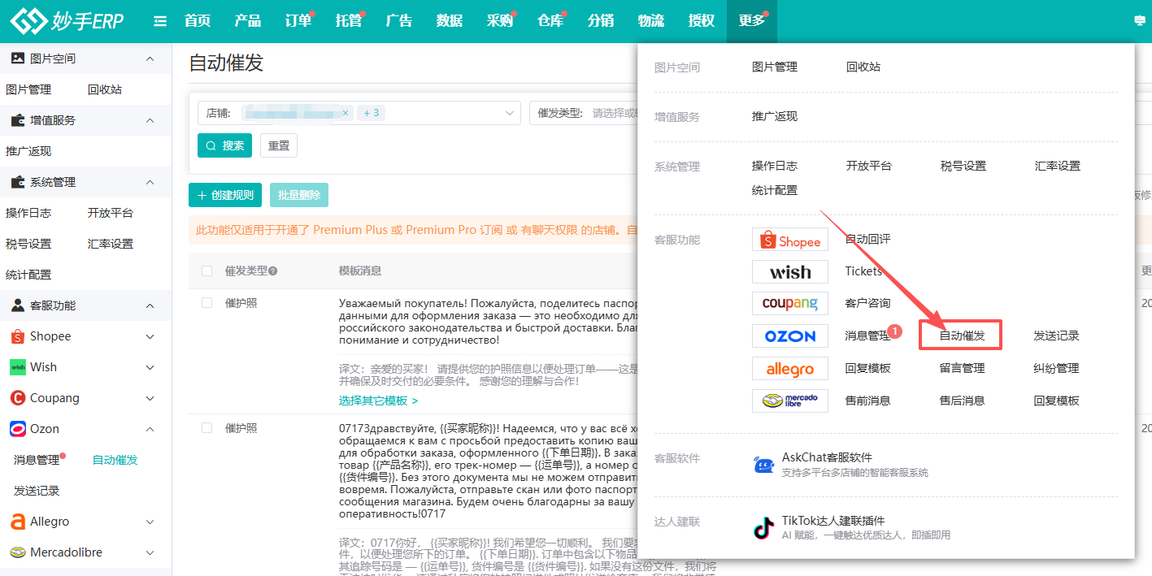Select 自动催发 in the dropdown panel
The image size is (1152, 576).
coord(962,336)
